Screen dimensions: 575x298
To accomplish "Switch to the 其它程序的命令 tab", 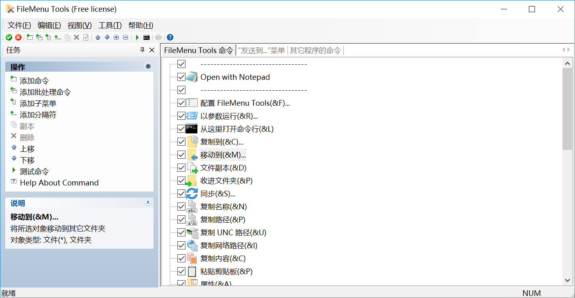I will [x=315, y=50].
